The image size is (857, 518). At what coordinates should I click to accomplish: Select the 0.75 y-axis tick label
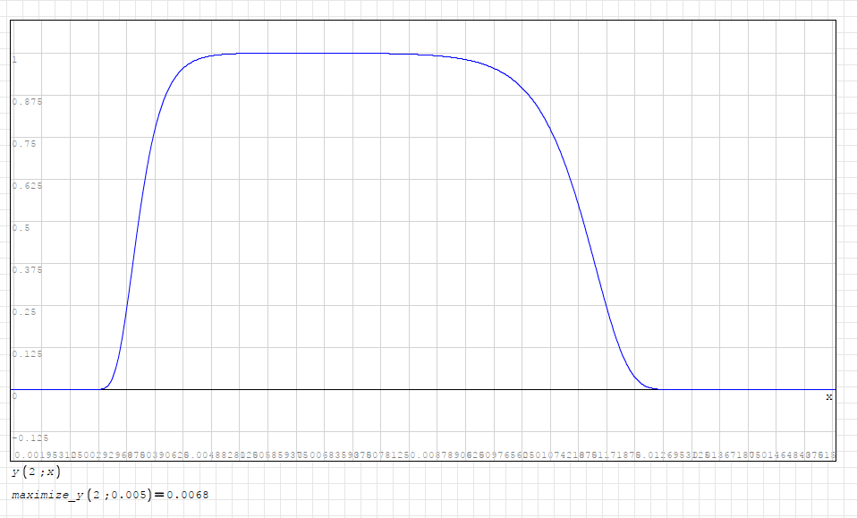24,144
